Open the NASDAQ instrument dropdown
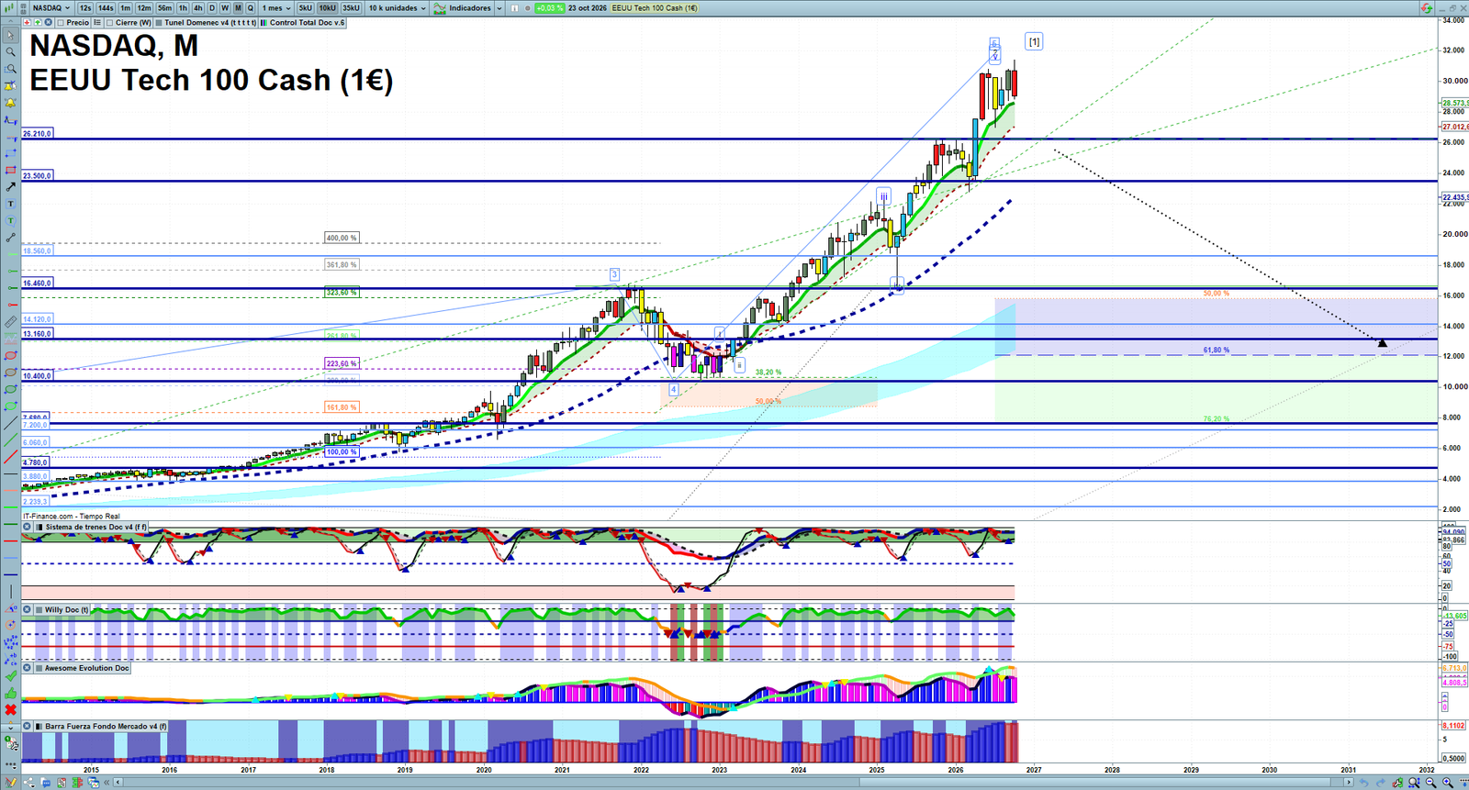 tap(50, 8)
